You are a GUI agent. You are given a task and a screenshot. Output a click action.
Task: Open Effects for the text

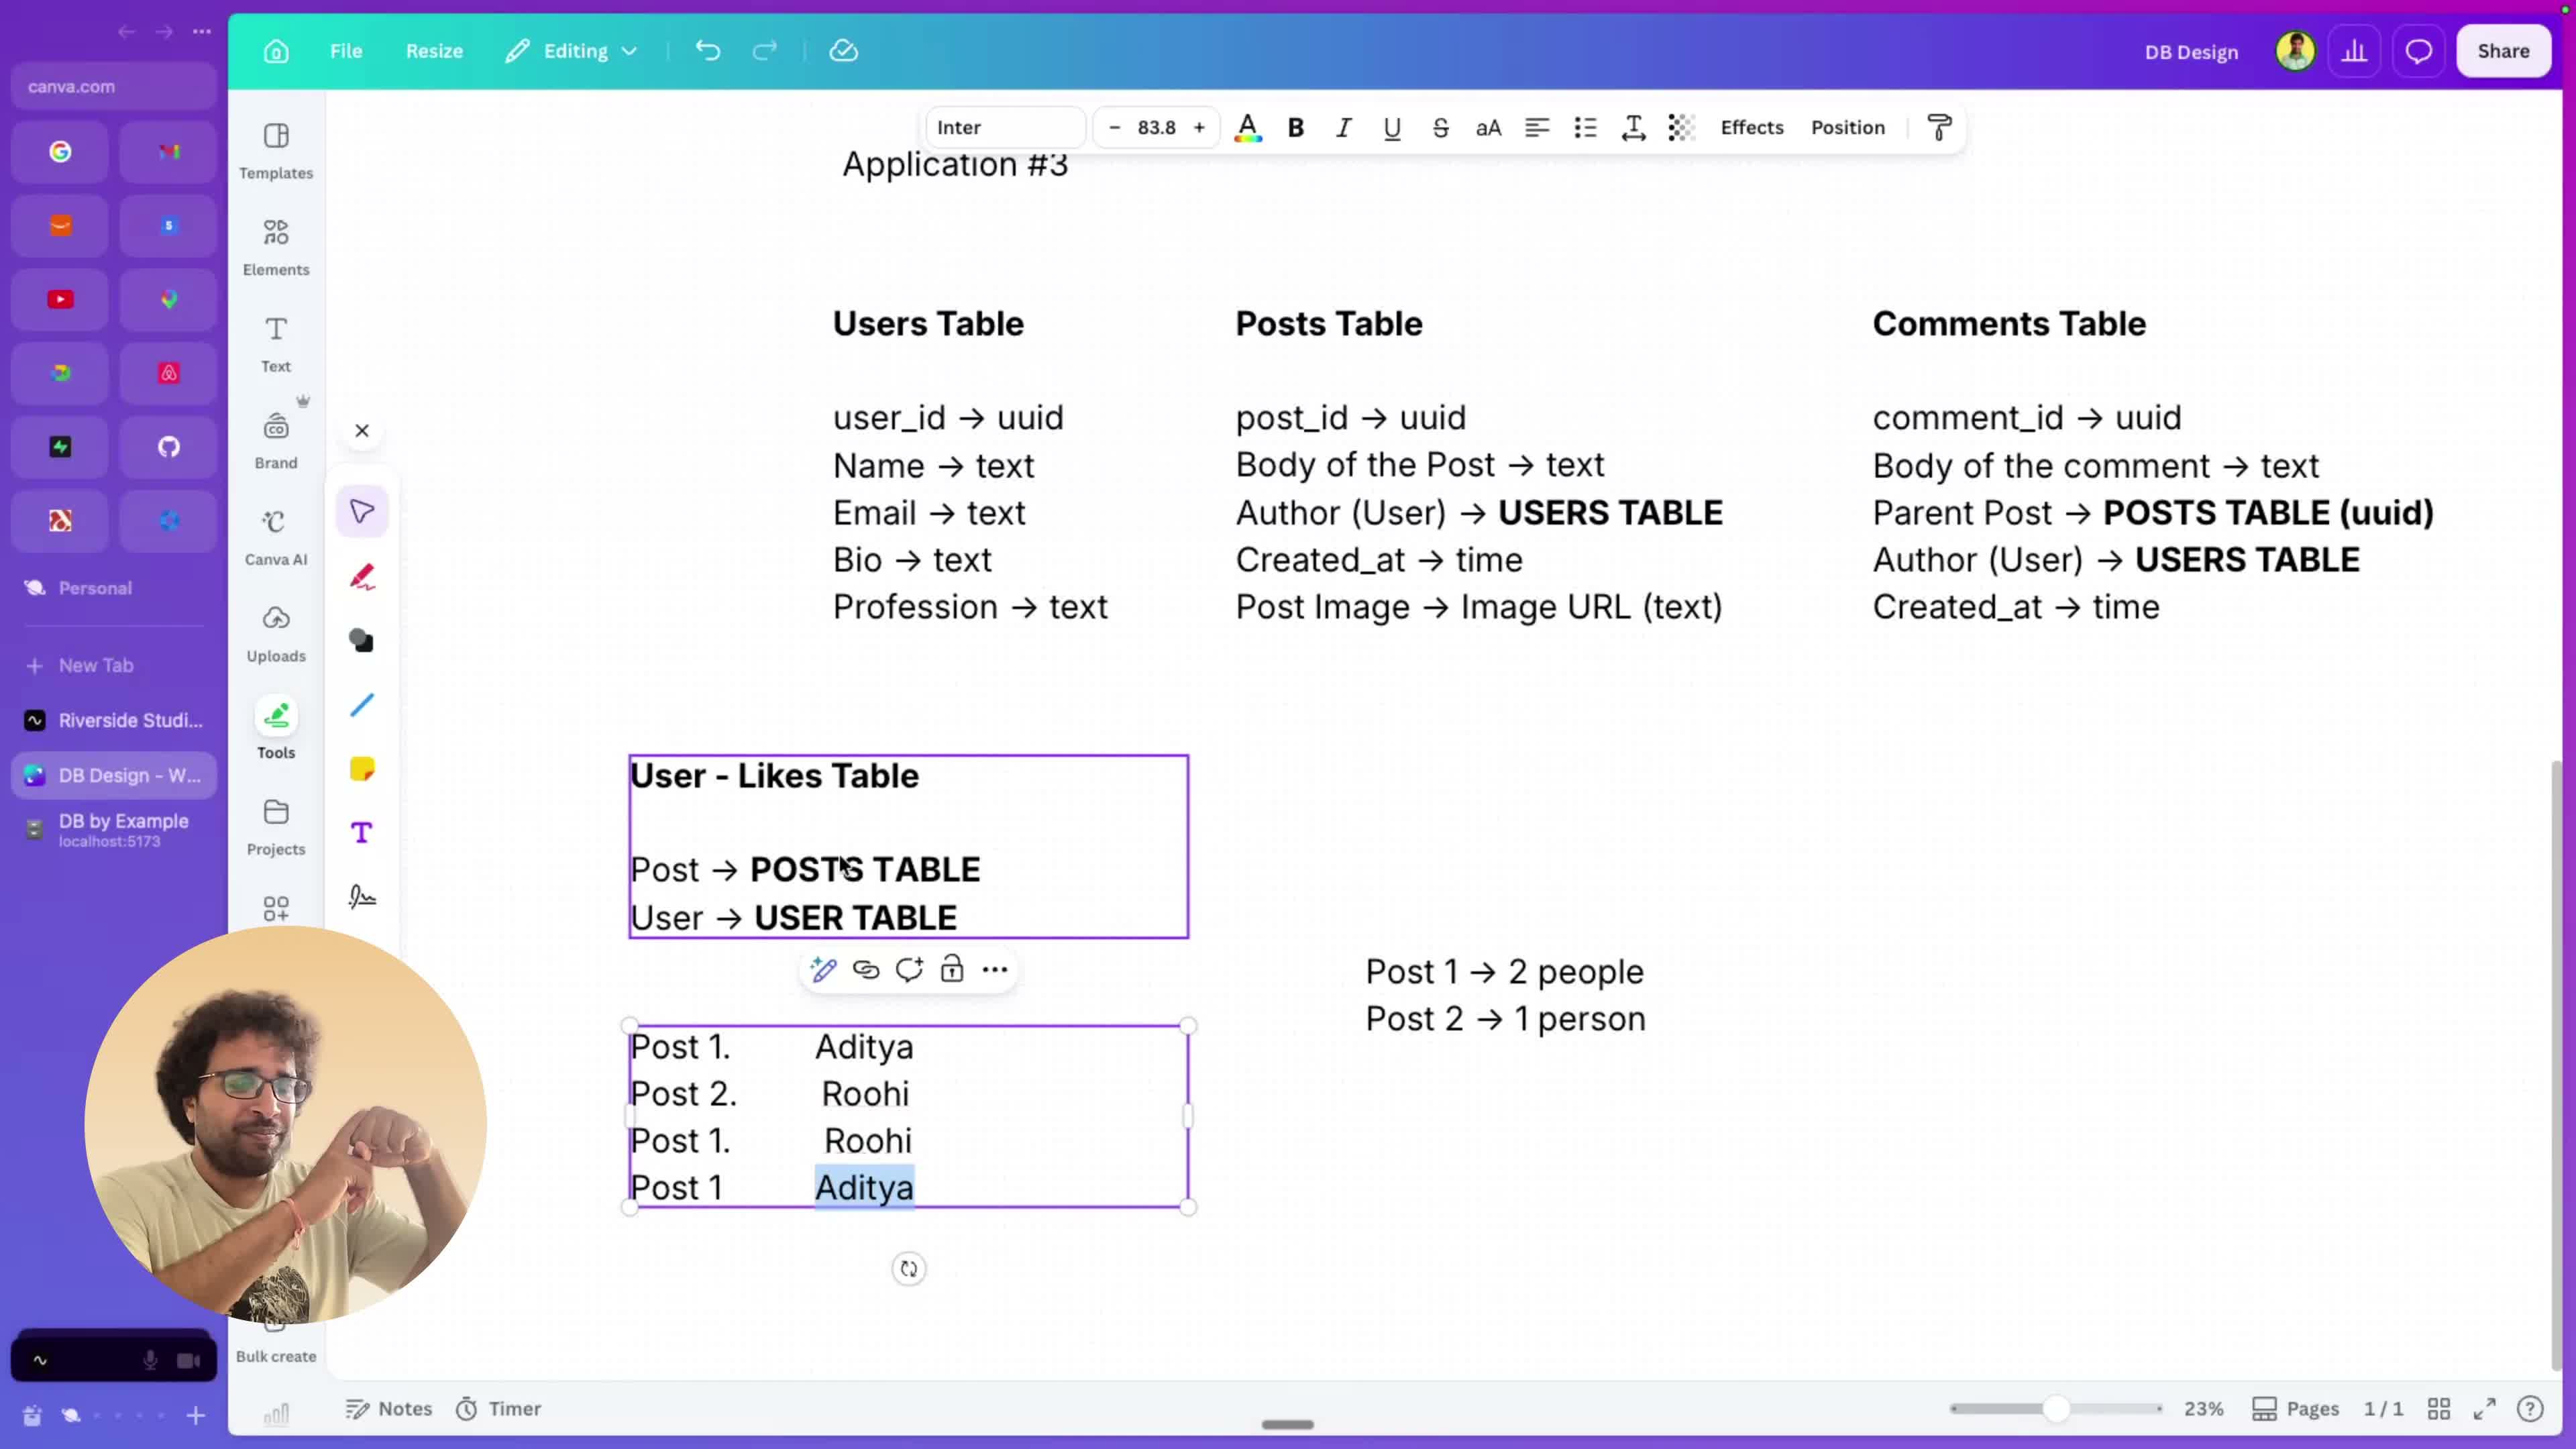coord(1752,127)
